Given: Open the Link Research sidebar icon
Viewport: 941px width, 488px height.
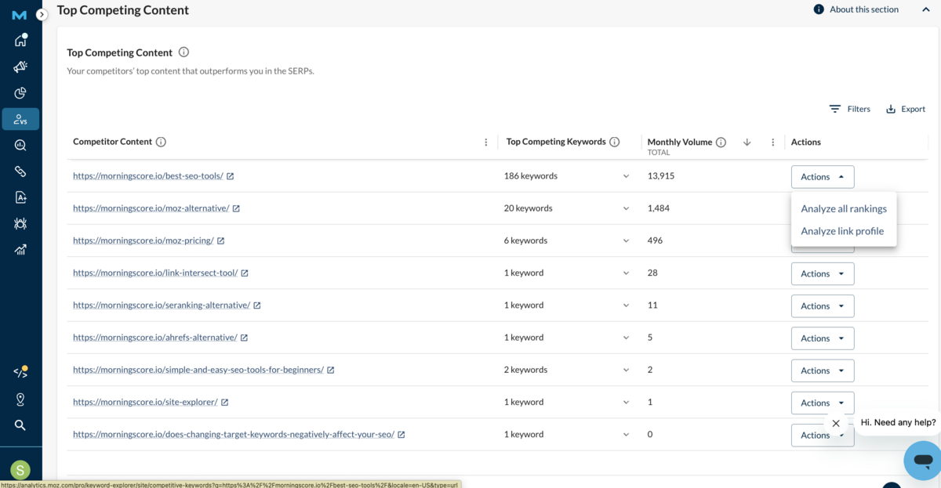Looking at the screenshot, I should tap(20, 172).
